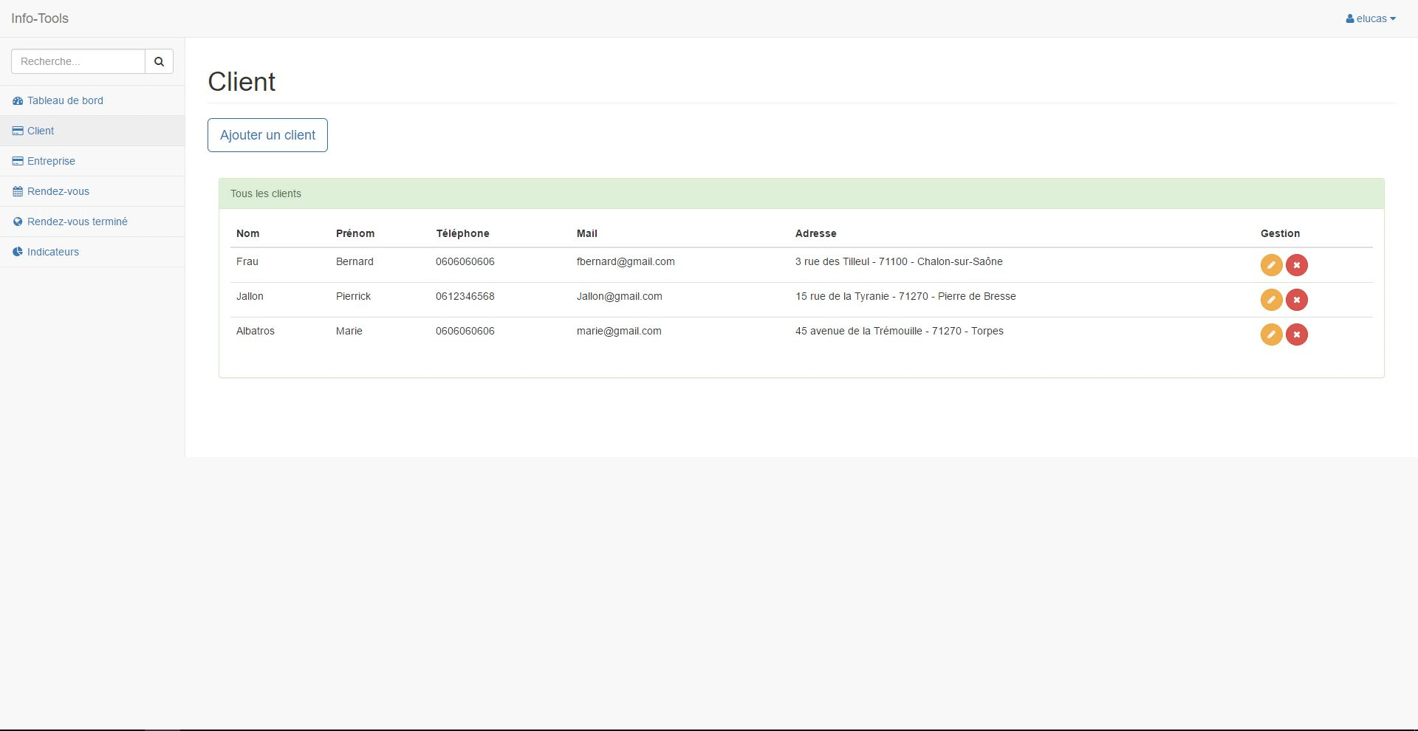
Task: Select the first name Bernard
Action: click(354, 261)
